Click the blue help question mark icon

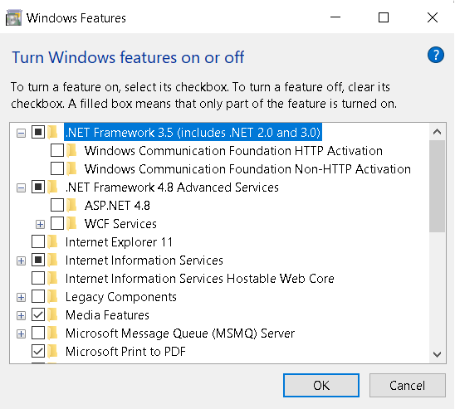(x=436, y=55)
